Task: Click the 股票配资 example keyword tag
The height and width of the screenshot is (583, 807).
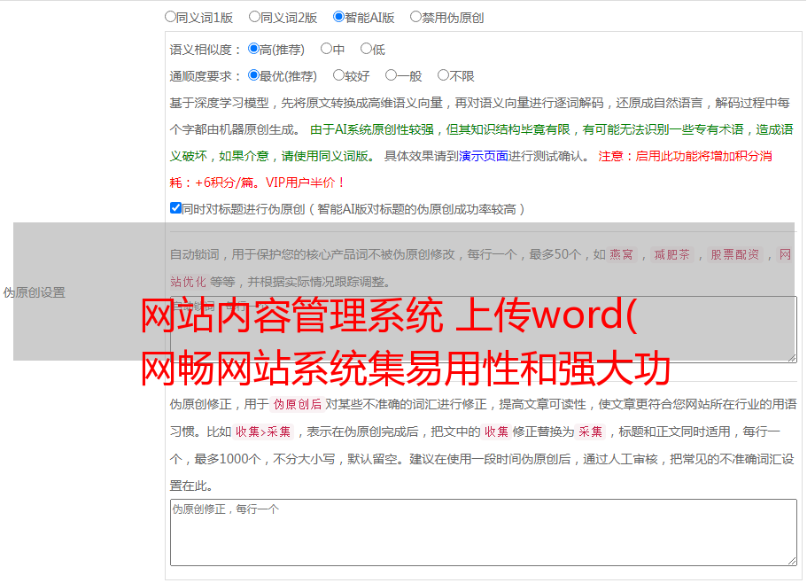Action: 735,254
